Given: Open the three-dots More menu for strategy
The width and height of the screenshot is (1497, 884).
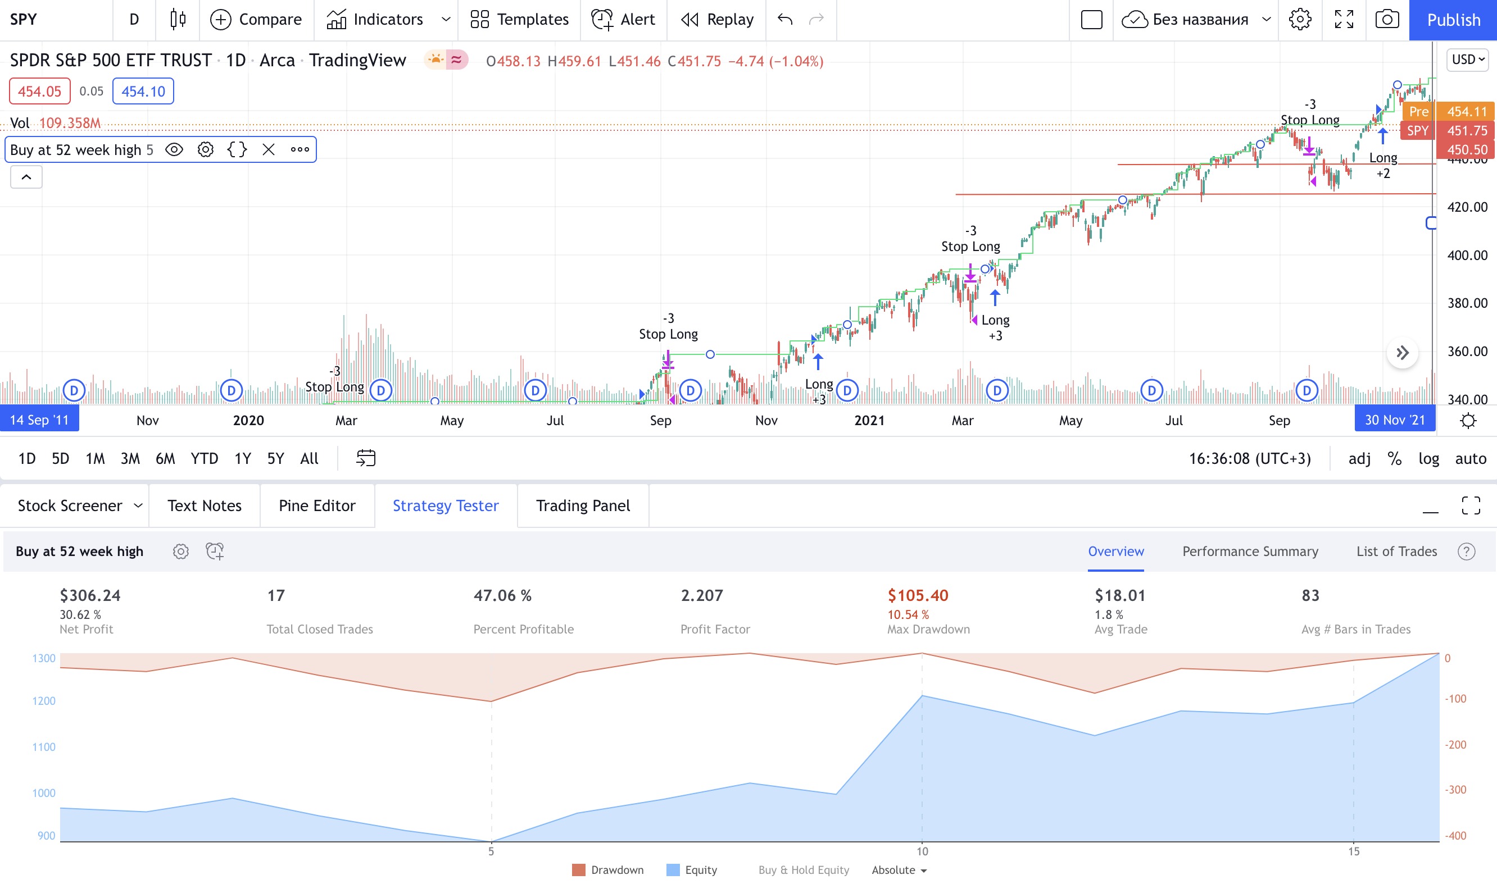Looking at the screenshot, I should tap(300, 149).
